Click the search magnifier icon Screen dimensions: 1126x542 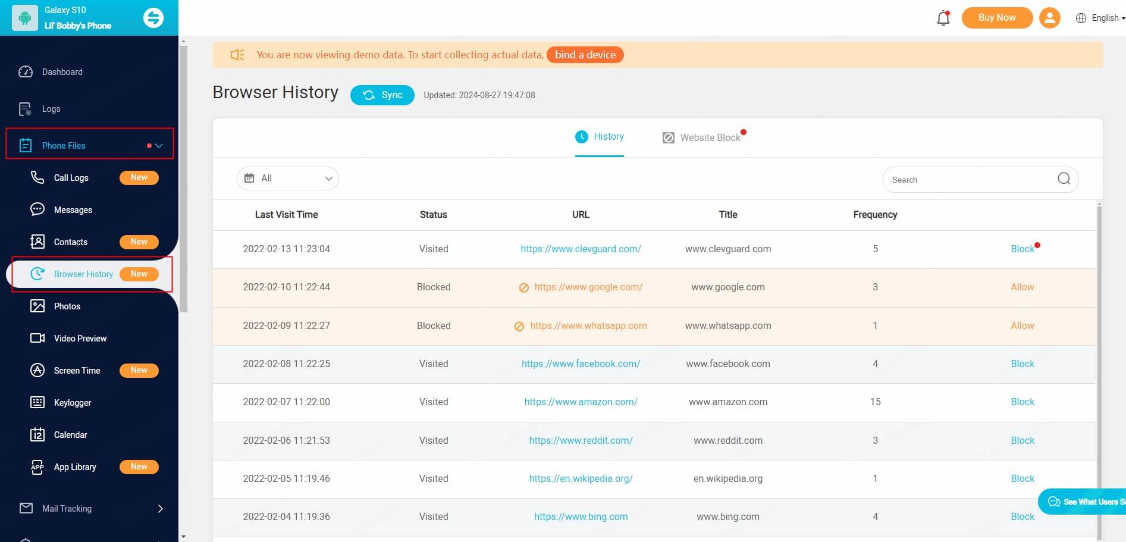pos(1064,178)
